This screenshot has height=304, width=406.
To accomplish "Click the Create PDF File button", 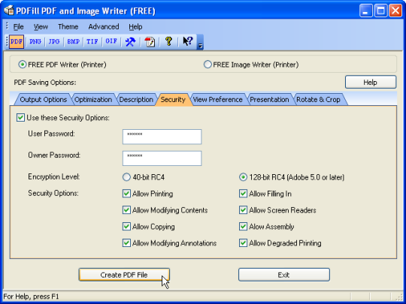I will click(x=124, y=275).
